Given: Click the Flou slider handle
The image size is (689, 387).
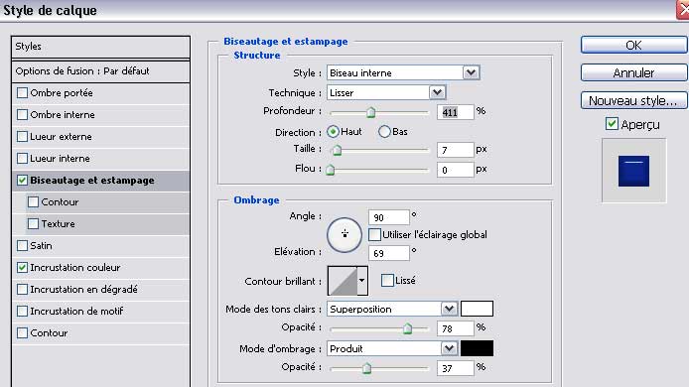Looking at the screenshot, I should click(331, 170).
